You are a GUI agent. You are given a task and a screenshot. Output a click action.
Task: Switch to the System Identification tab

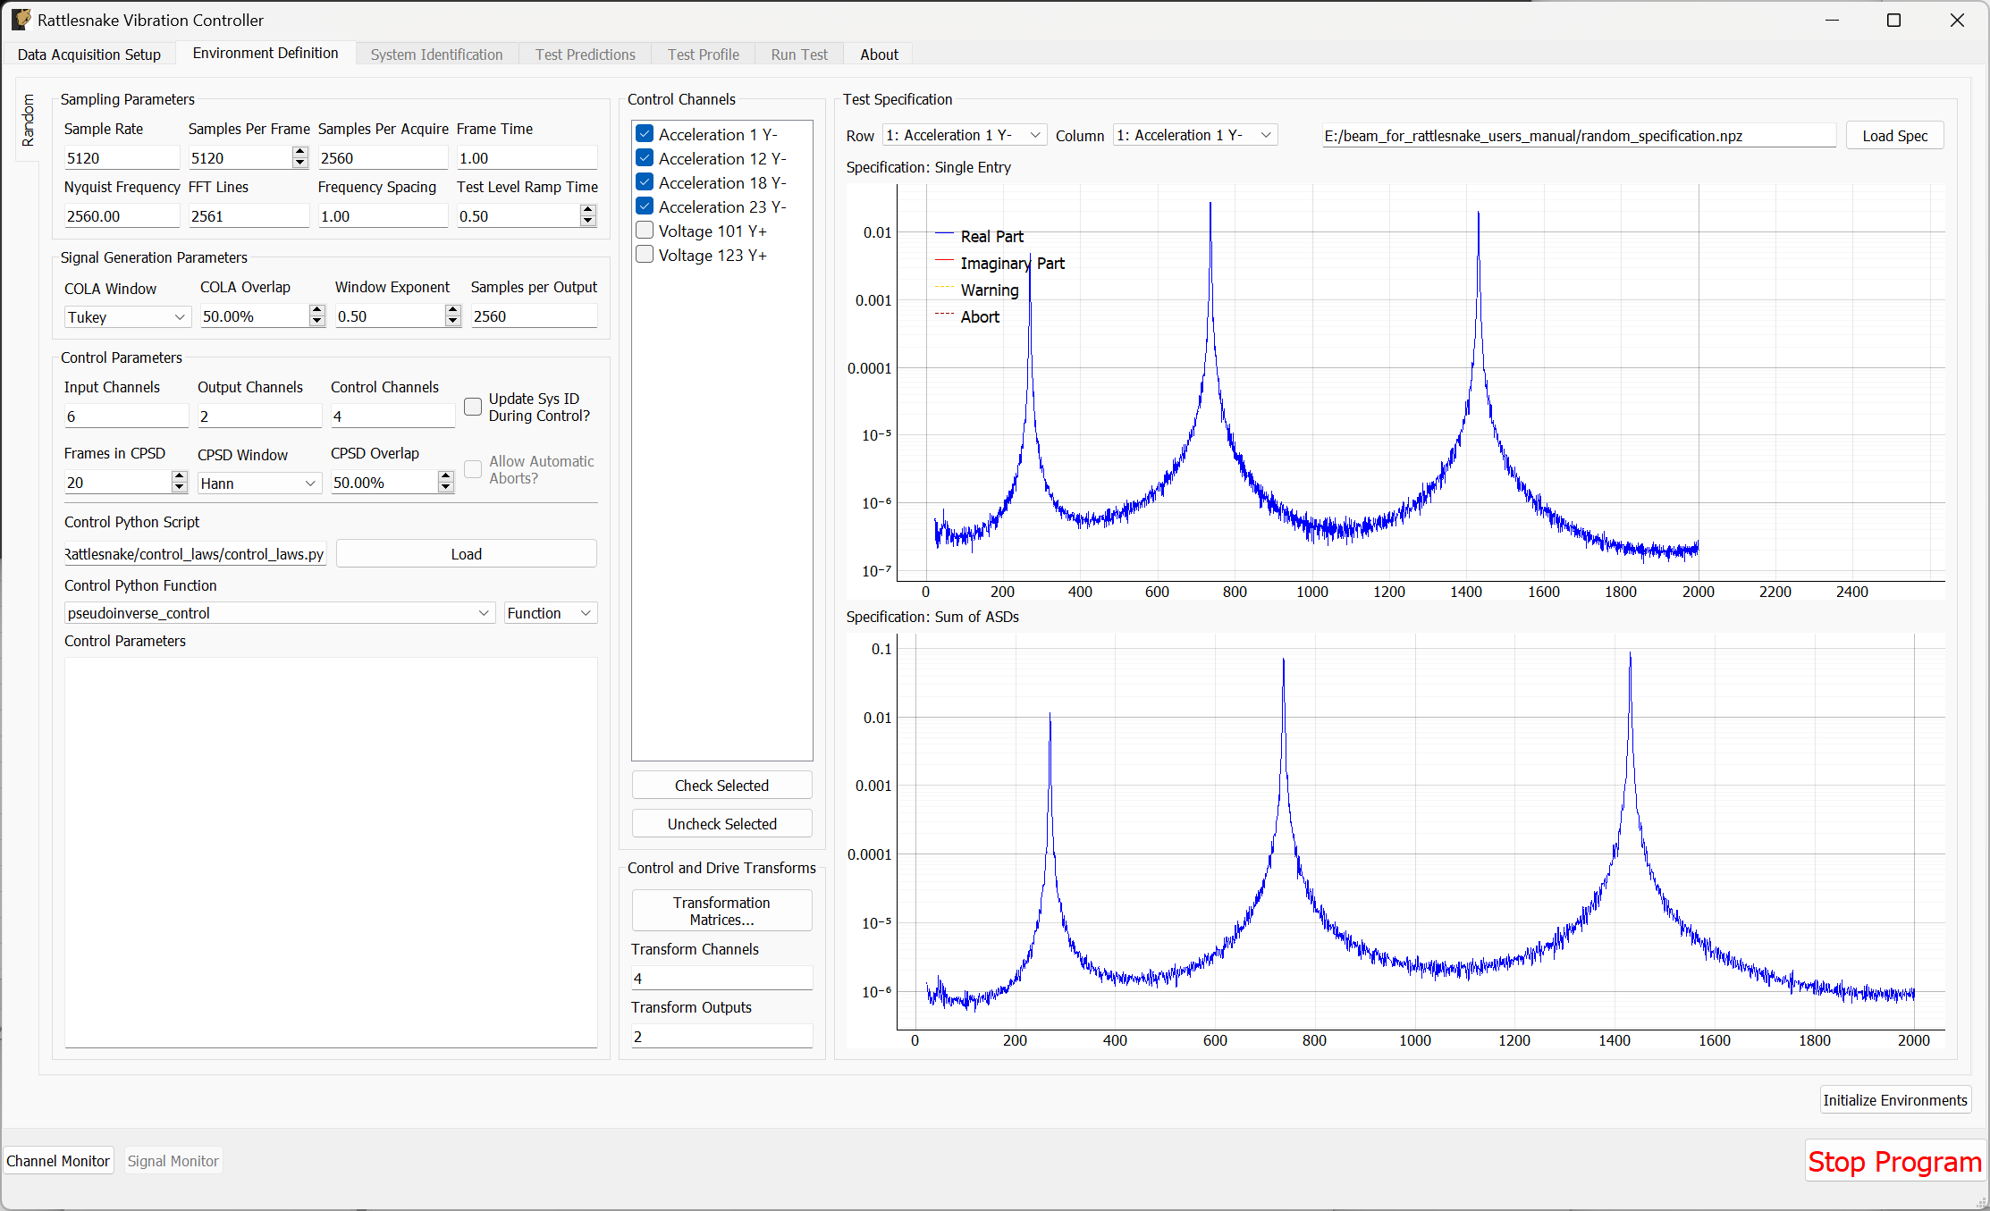click(x=436, y=54)
